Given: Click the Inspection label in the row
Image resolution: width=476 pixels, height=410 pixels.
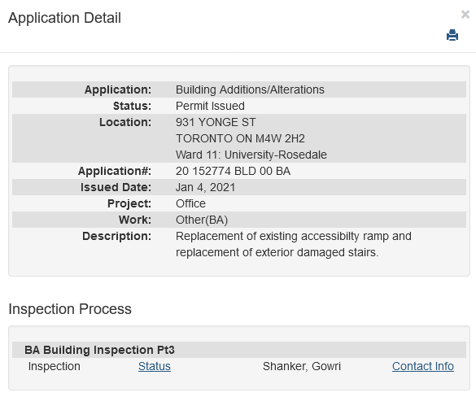Looking at the screenshot, I should [55, 366].
